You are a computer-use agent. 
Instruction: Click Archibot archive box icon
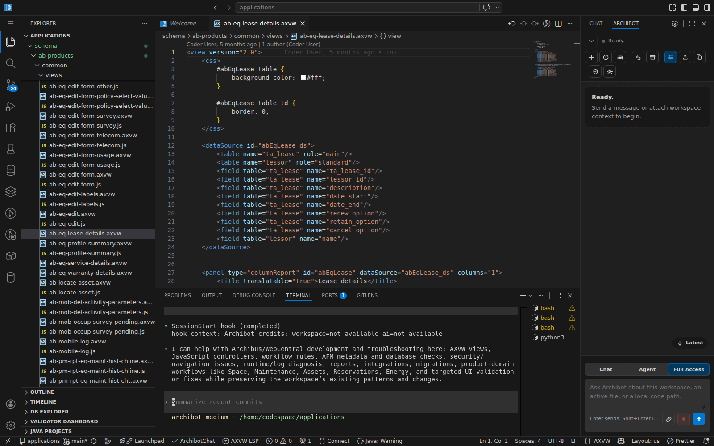pyautogui.click(x=652, y=57)
